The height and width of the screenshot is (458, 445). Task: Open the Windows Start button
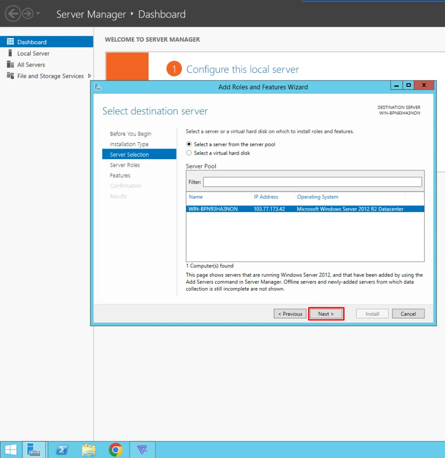point(11,450)
